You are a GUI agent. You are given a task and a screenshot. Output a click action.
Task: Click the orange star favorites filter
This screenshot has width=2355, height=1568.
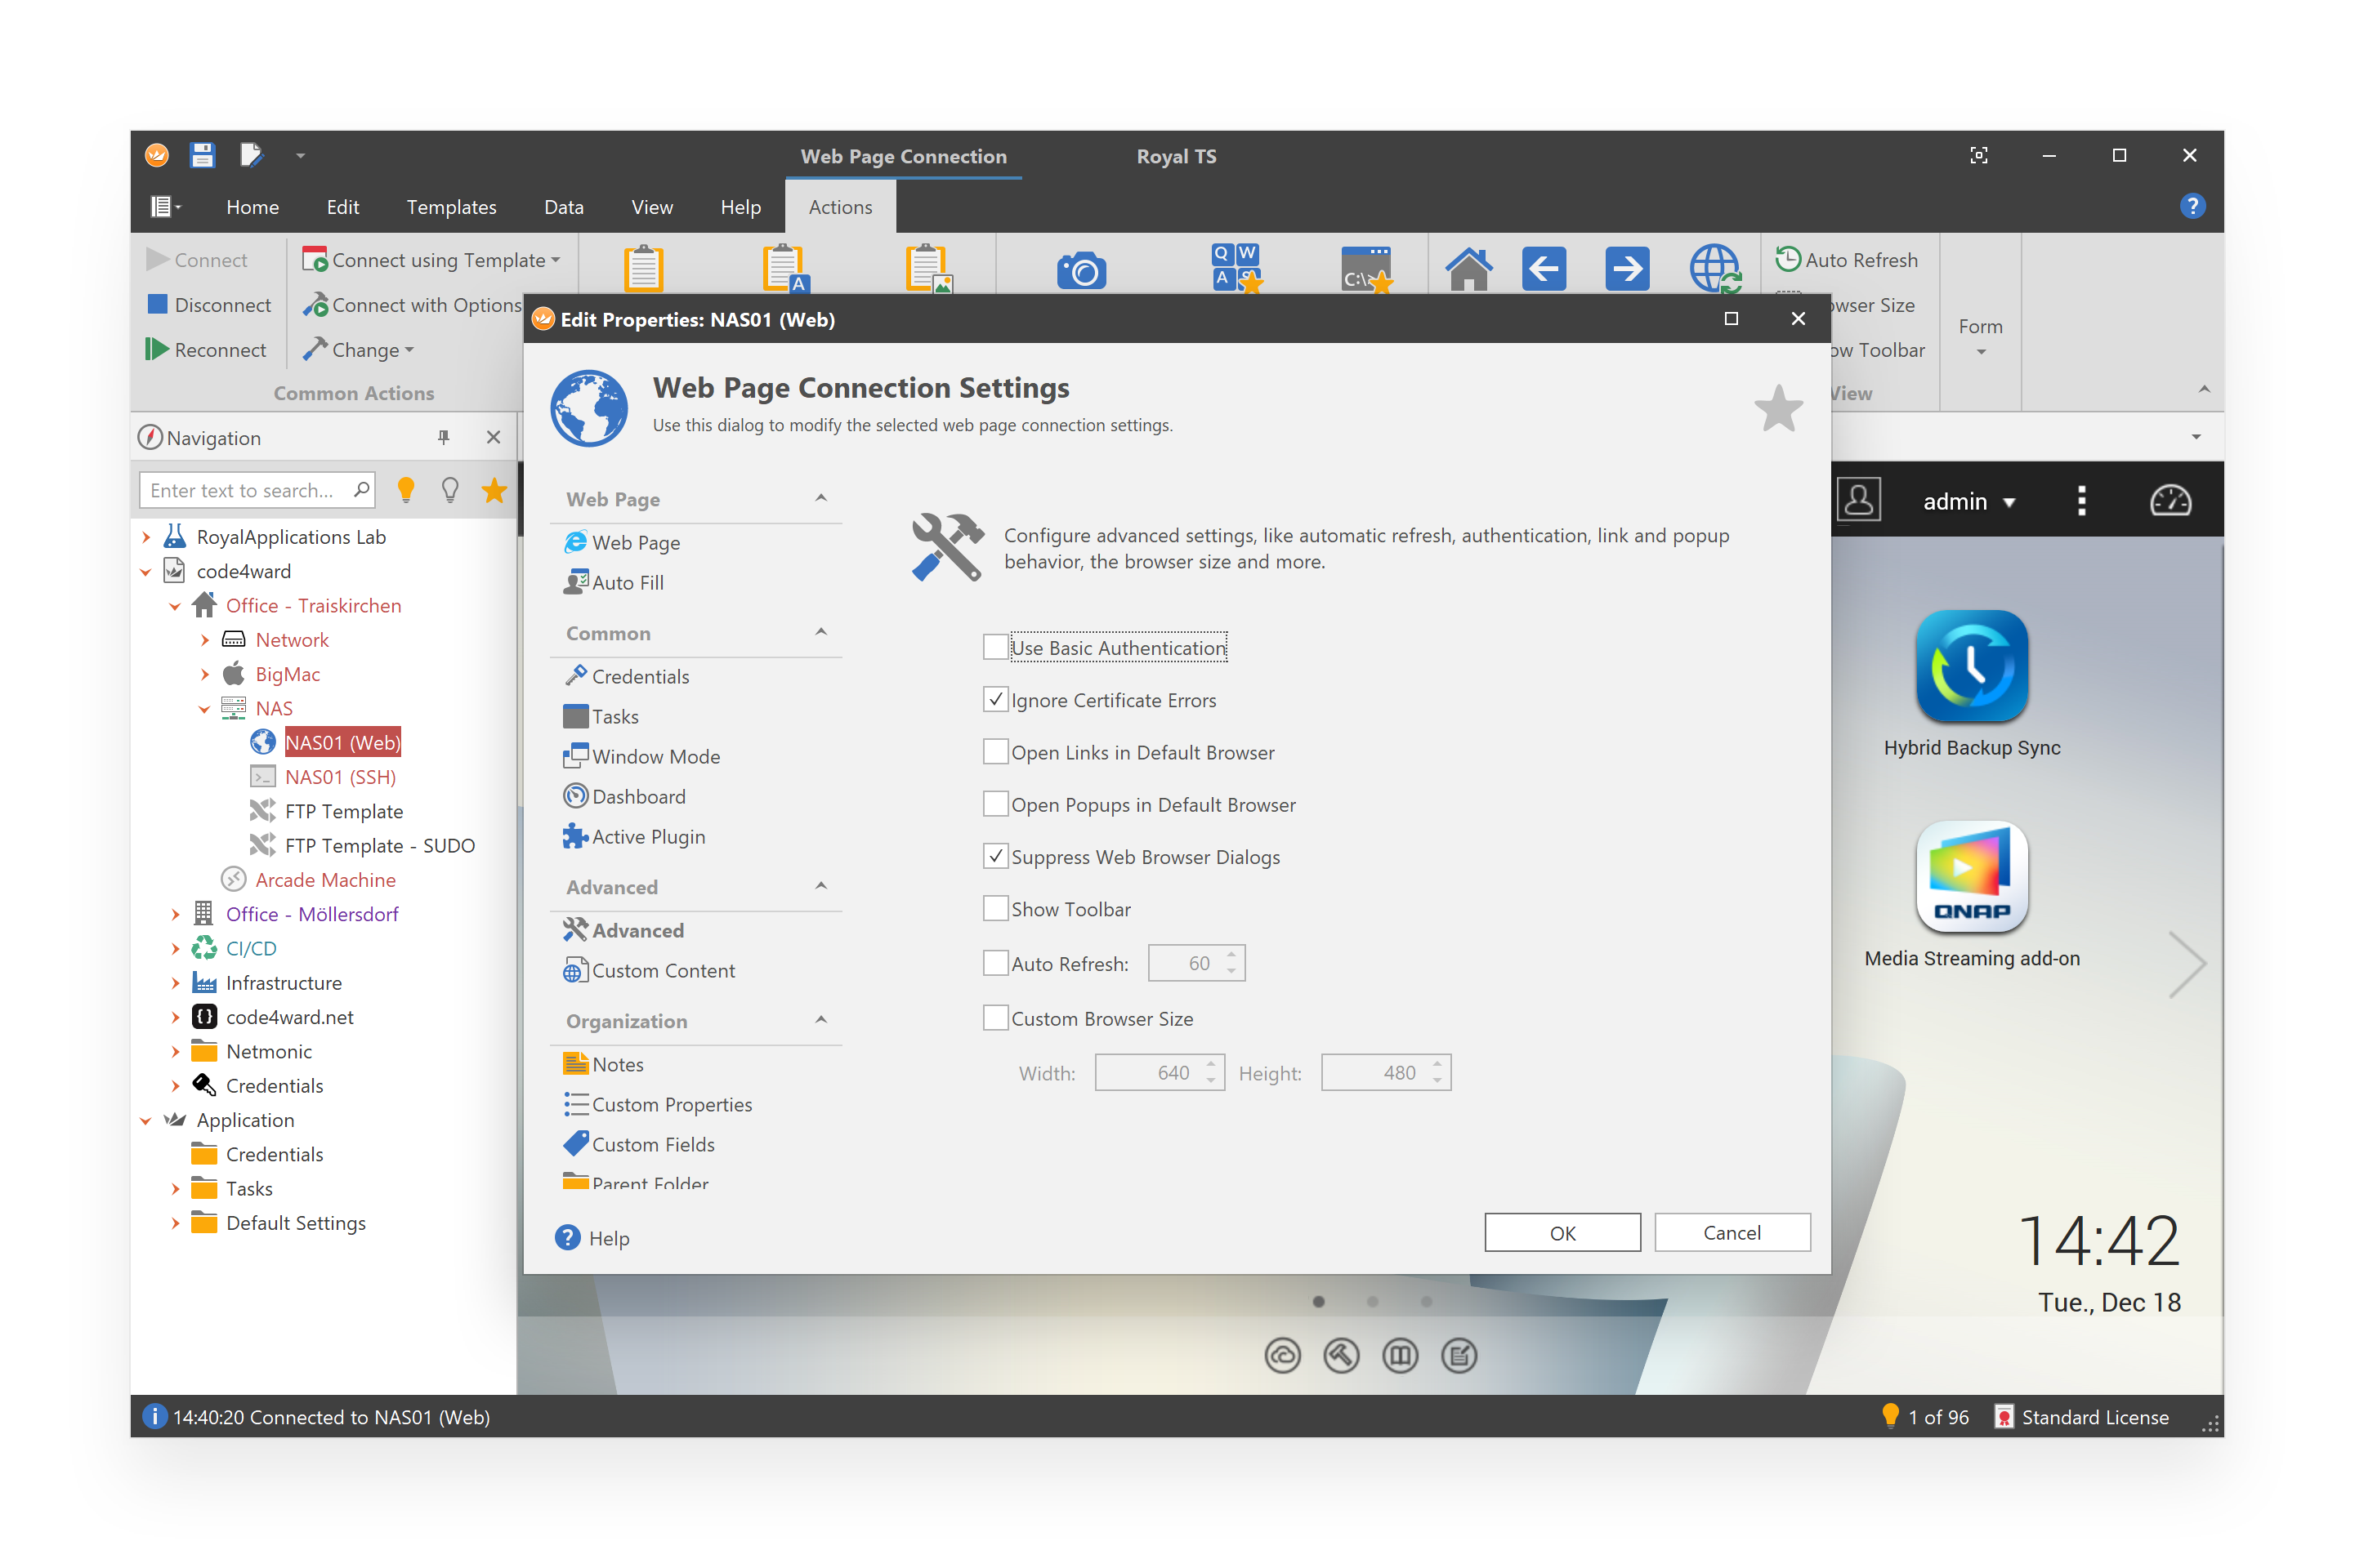point(494,490)
